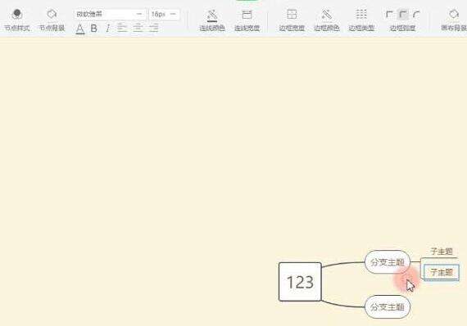Select the fully rounded corner radius option
Screen dimensions: 467x326
(417, 14)
